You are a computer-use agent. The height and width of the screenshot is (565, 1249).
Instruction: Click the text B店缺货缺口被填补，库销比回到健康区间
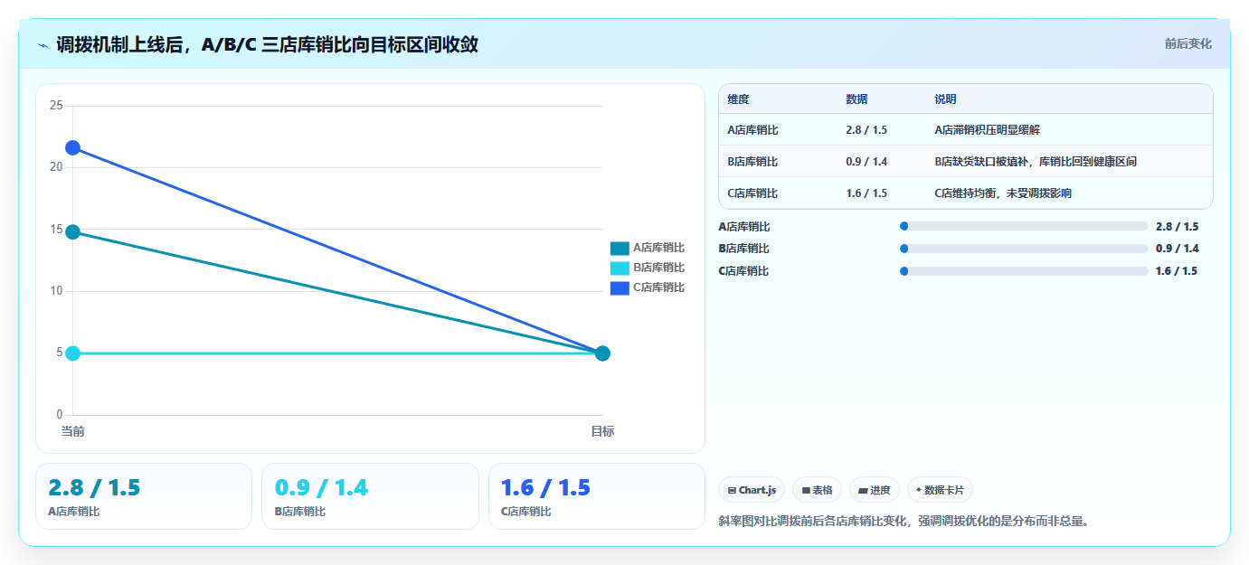(1036, 162)
